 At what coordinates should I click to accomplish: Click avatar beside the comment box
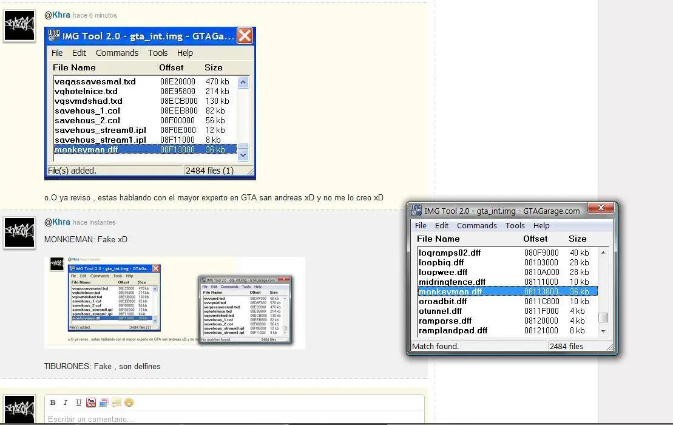pyautogui.click(x=19, y=410)
